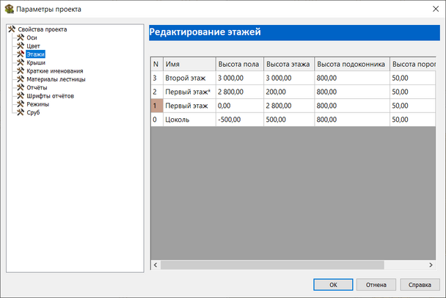Click floor height -500,00 cell
This screenshot has width=446, height=298.
pyautogui.click(x=240, y=120)
